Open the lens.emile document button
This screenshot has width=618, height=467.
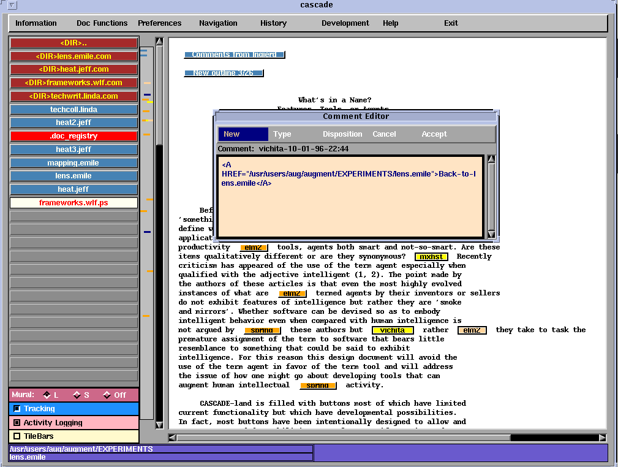point(73,175)
